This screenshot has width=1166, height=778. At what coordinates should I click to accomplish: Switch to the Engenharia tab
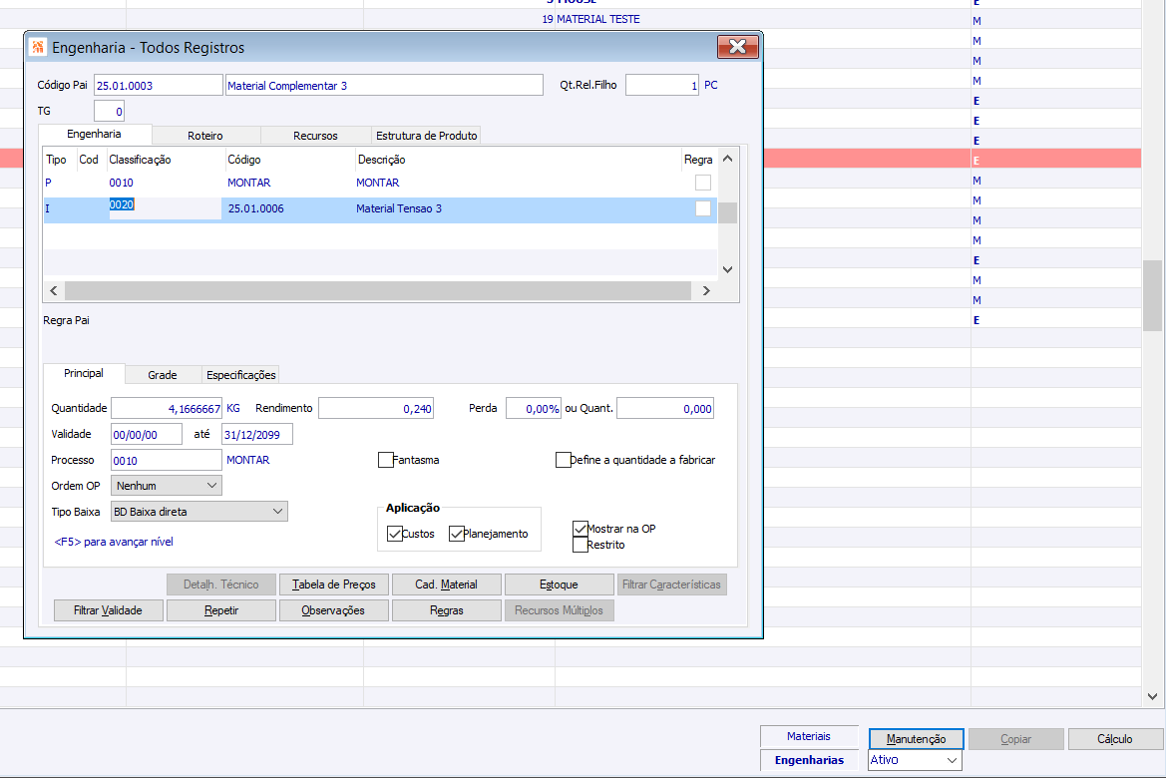[x=95, y=134]
